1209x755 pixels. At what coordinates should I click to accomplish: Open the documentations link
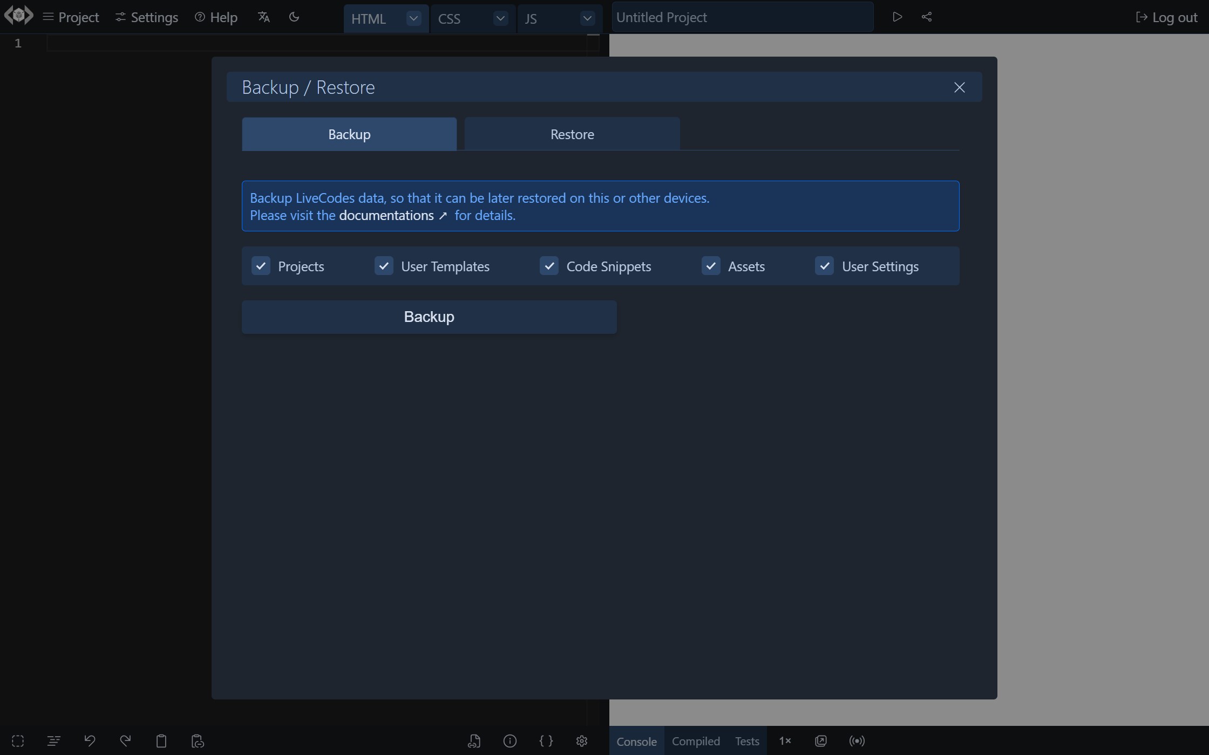coord(386,215)
